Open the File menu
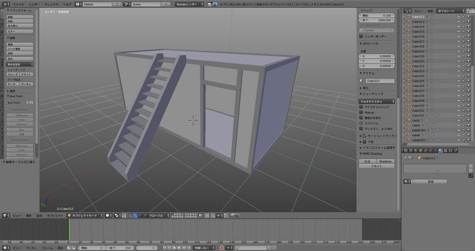The image size is (475, 251). point(18,4)
